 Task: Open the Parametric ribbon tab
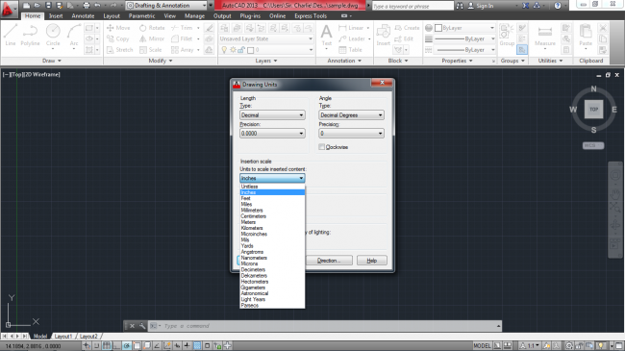[x=141, y=16]
